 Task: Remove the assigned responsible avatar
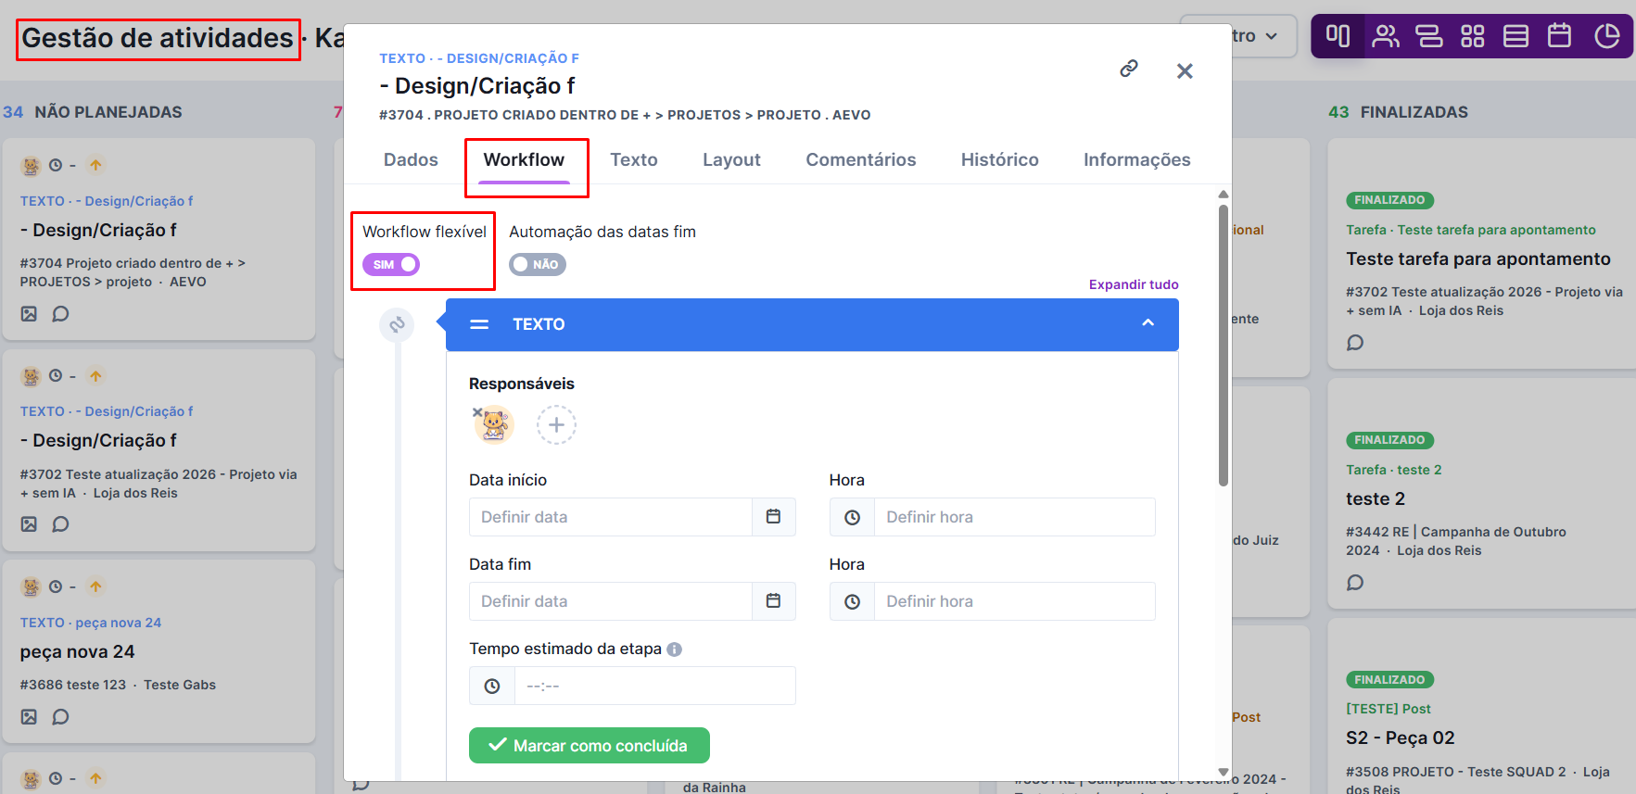click(477, 412)
